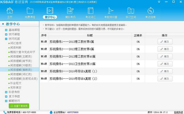Viewport: 184px width, 114px height.
Task: Open the 在线升级 link
Action: [x=178, y=112]
